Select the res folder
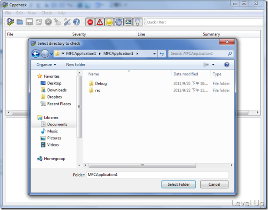This screenshot has height=210, width=268. [95, 90]
